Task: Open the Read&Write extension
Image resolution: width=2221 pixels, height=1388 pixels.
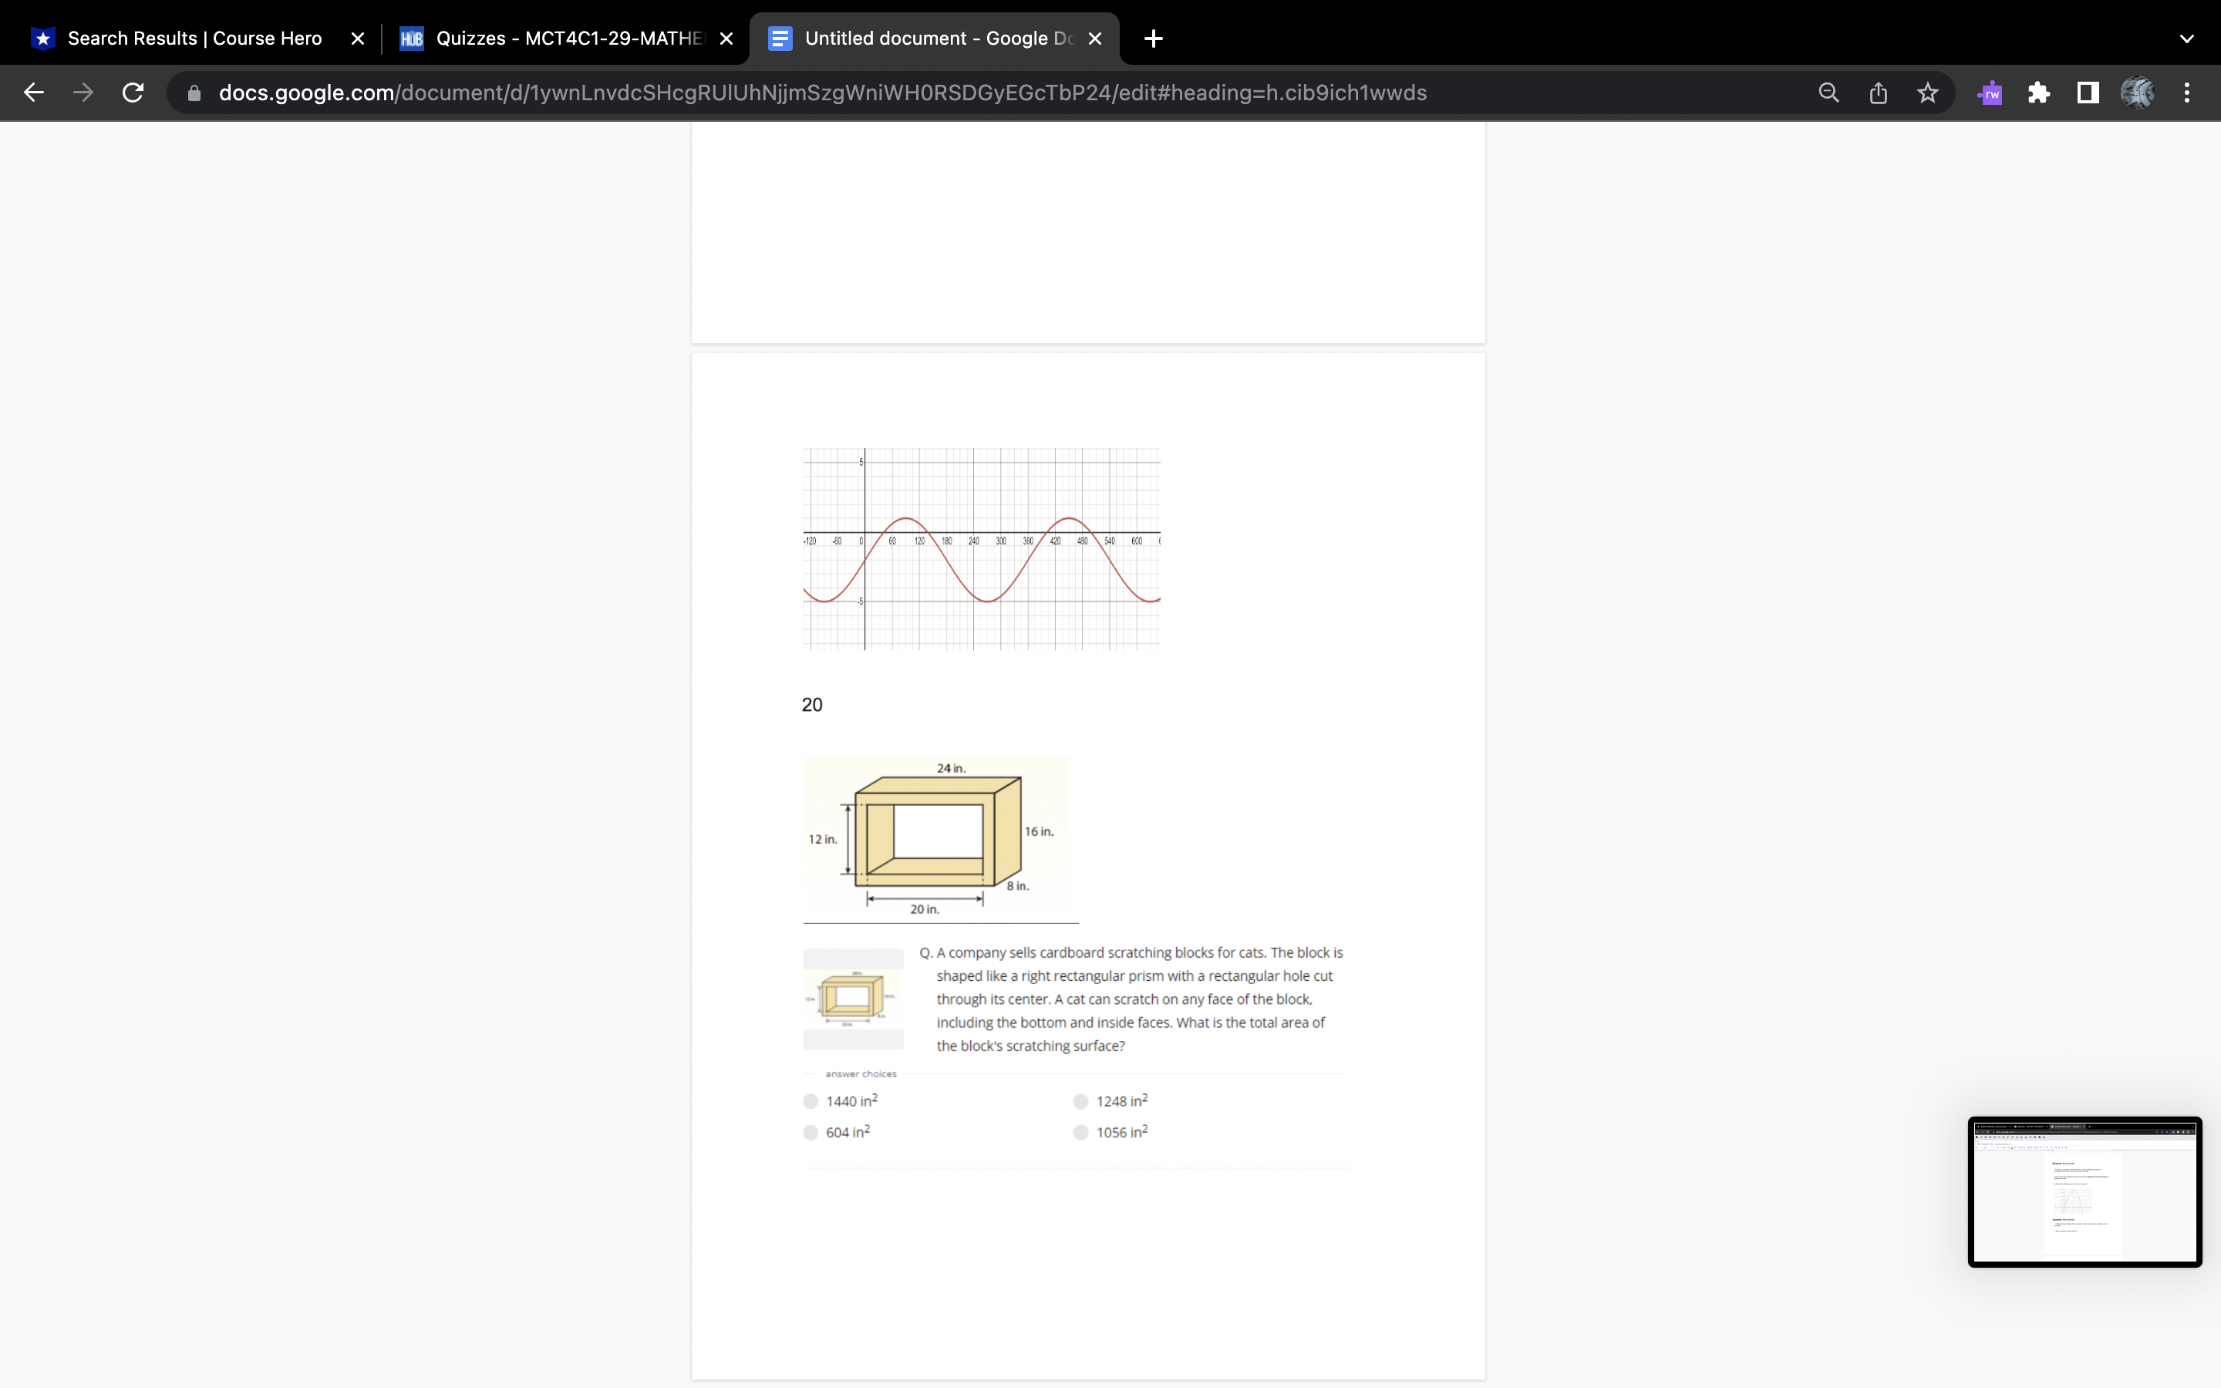Action: pos(1989,92)
